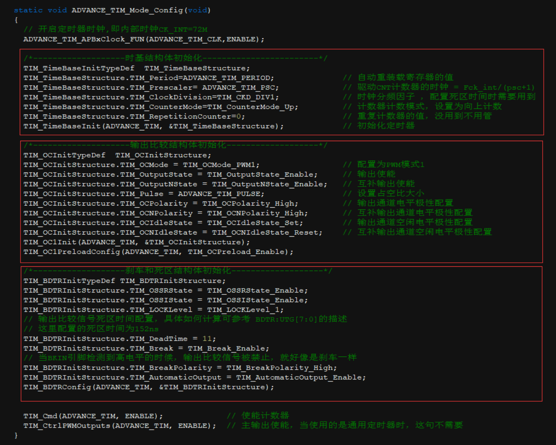Screen dimensions: 556x445
Task: Click TIM_OCNPolarity = TIM_OCNPolarity_High line
Action: (166, 213)
